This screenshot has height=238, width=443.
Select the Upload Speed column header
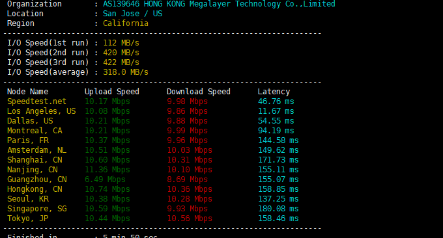[112, 92]
